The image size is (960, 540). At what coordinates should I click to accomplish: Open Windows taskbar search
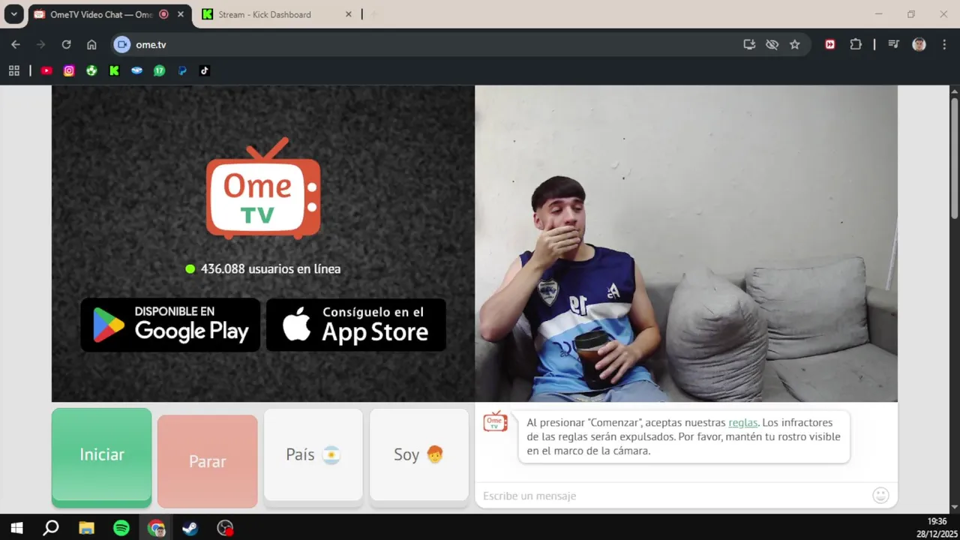point(51,528)
